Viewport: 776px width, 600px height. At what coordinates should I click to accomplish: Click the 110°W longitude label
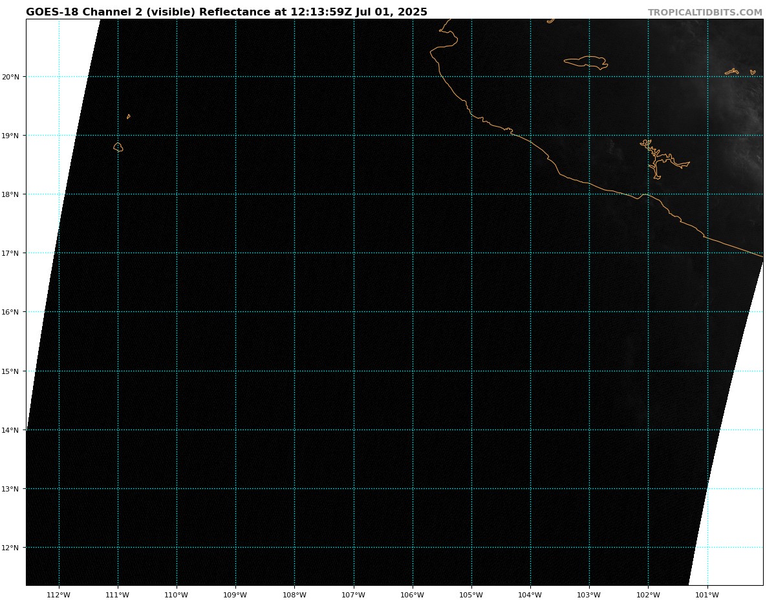pos(177,595)
